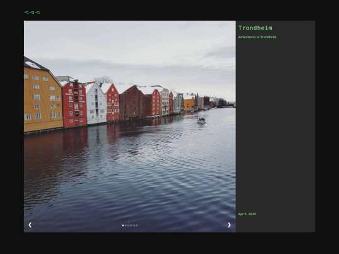Jump to the sixth carousel dot
The height and width of the screenshot is (254, 339).
pyautogui.click(x=136, y=226)
